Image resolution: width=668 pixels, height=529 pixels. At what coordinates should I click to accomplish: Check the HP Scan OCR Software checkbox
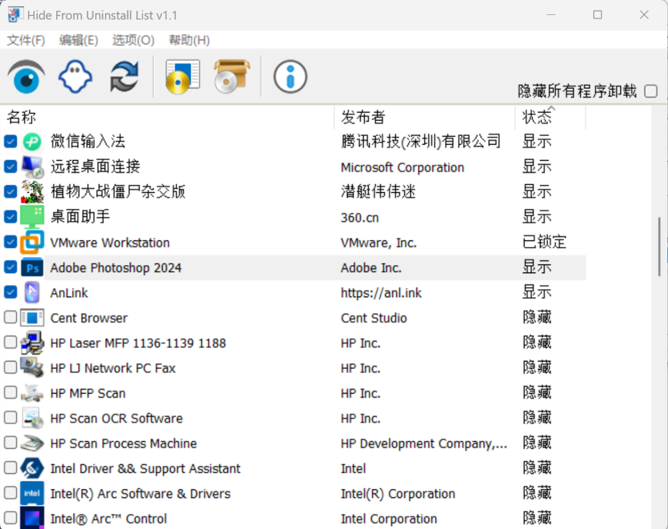11,418
